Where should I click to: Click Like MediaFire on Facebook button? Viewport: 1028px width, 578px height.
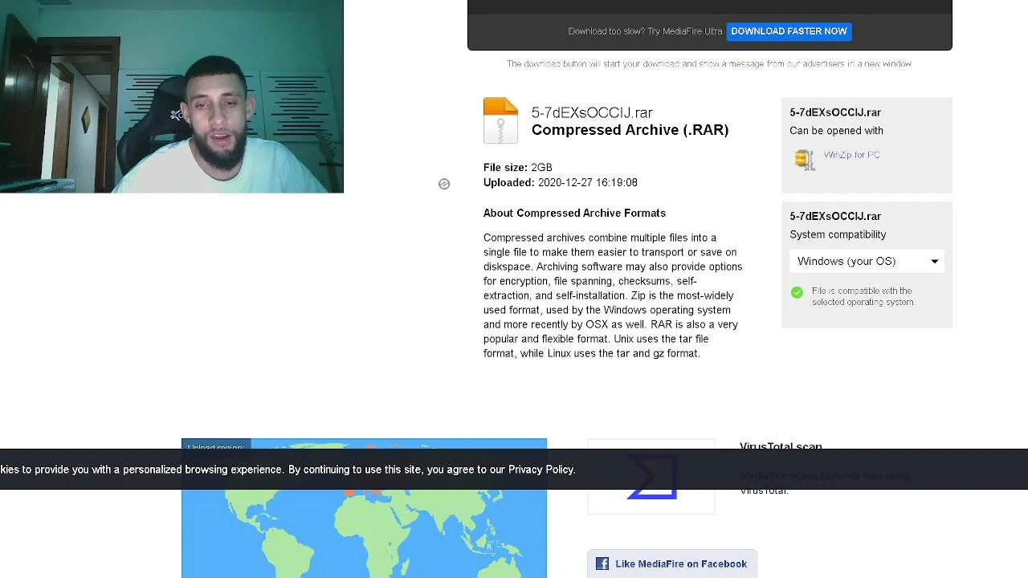672,564
